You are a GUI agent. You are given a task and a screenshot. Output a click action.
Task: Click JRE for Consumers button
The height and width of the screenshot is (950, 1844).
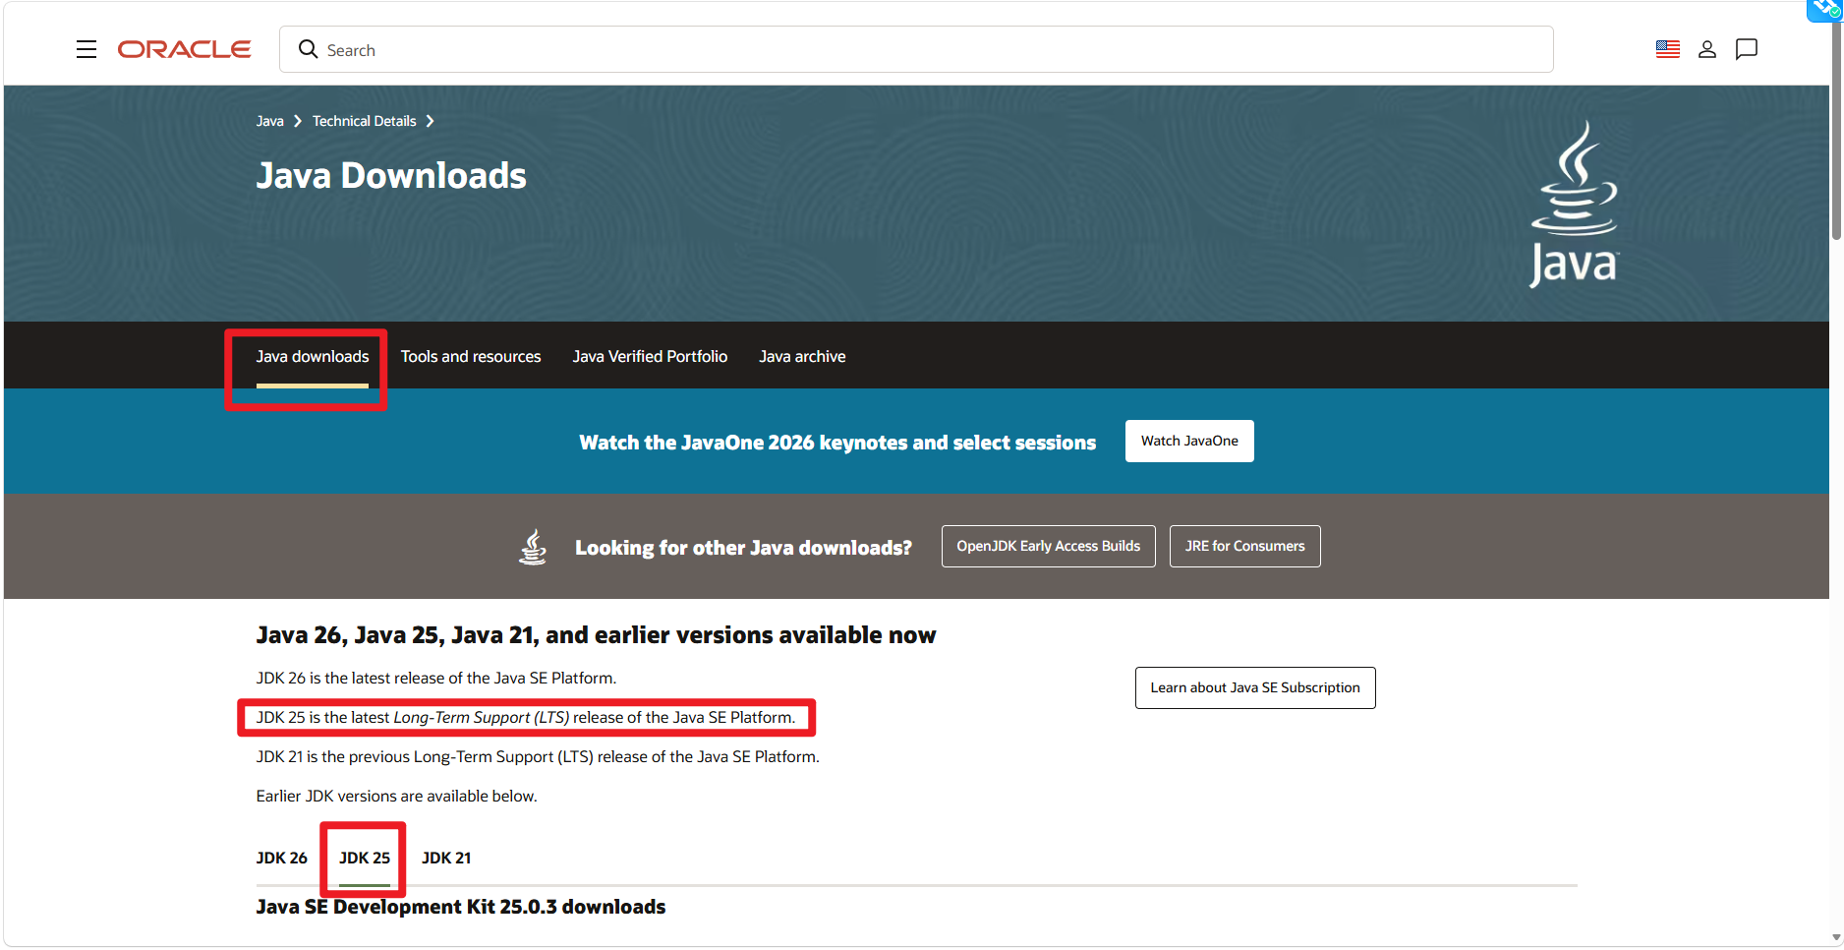pyautogui.click(x=1245, y=546)
